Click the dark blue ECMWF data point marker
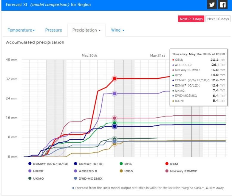The image size is (232, 196). 115,126
